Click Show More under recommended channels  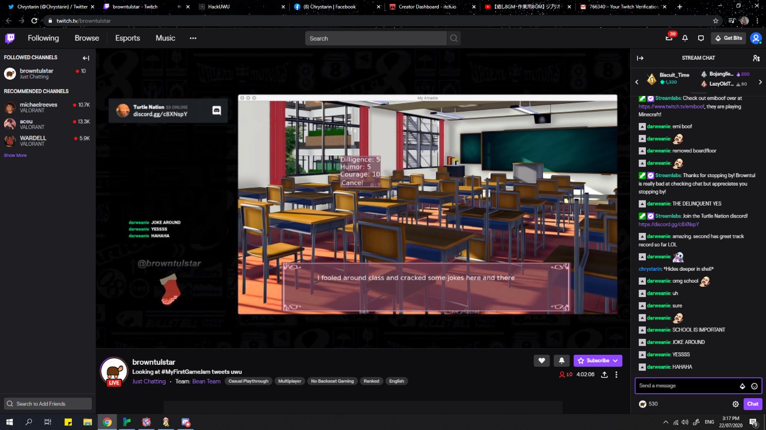15,155
